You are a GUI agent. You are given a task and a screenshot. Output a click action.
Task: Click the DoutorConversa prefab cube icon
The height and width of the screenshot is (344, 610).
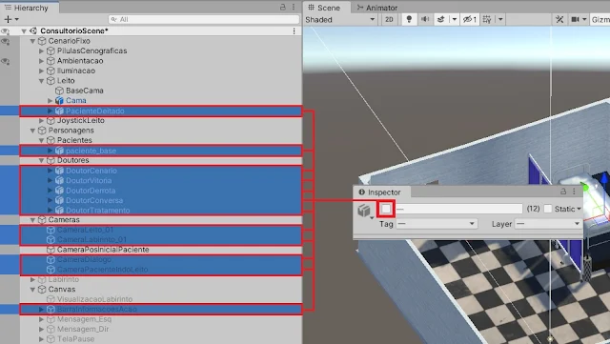click(59, 200)
